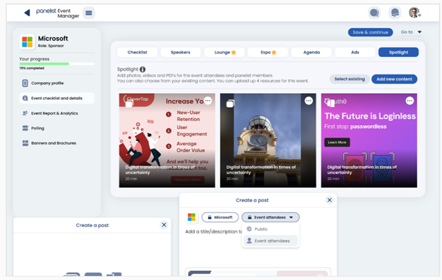Open Polling in sidebar
442x280 pixels.
click(57, 128)
